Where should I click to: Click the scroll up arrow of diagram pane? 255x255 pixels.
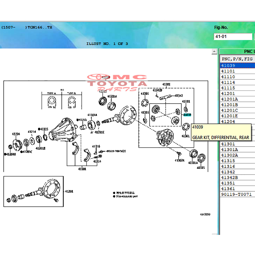point(214,51)
